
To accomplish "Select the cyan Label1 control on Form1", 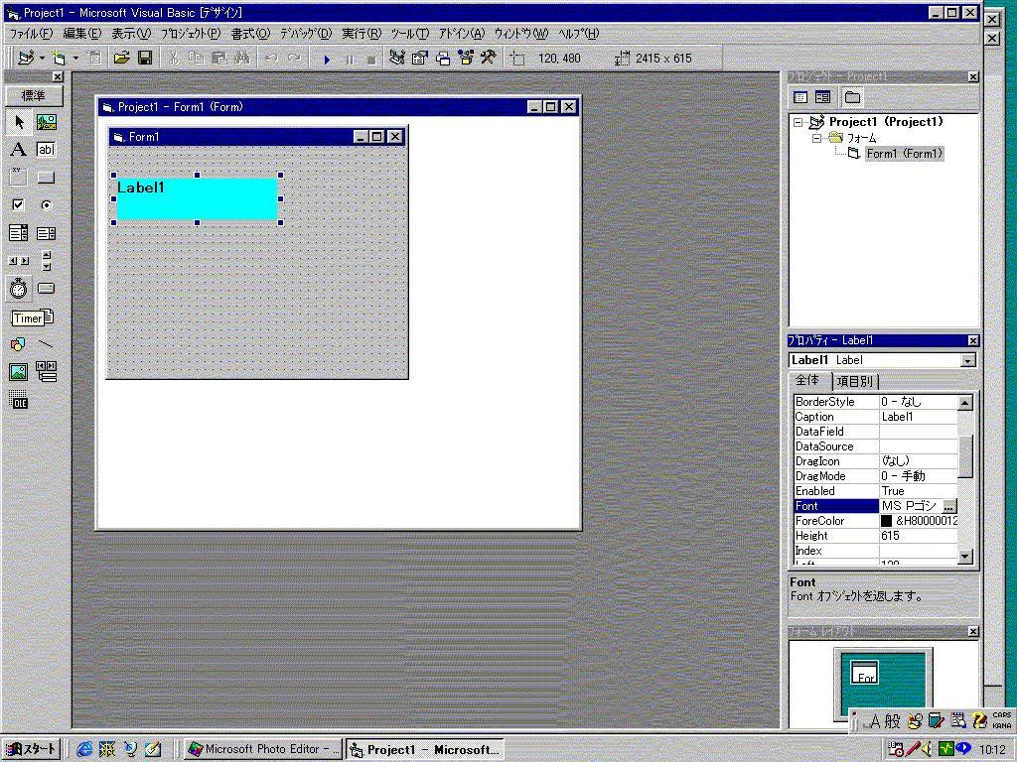I will (197, 198).
